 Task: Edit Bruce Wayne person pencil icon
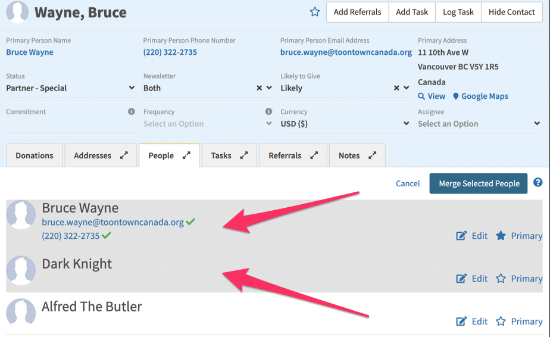coord(461,236)
